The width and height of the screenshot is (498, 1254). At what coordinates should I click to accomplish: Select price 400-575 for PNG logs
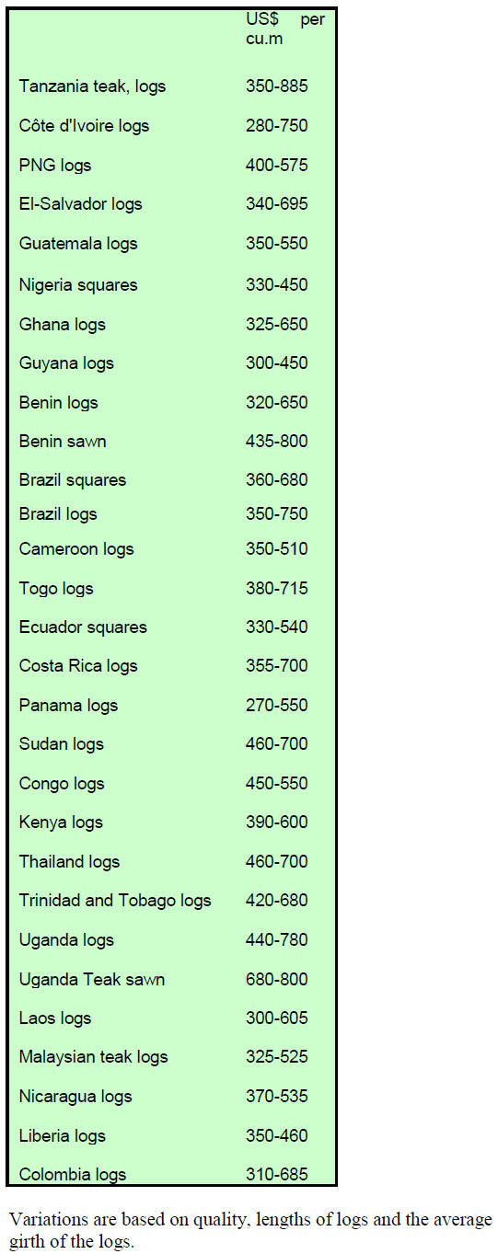(277, 166)
